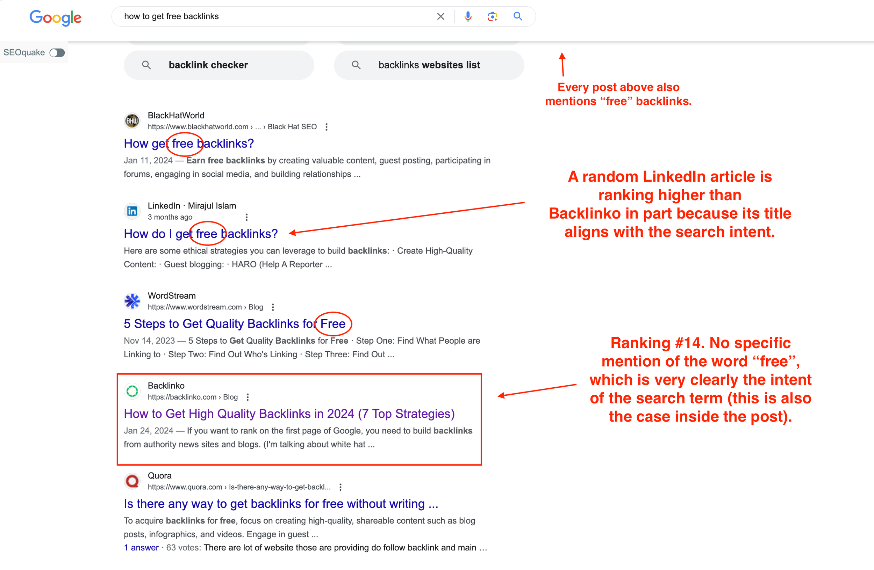Click the BlackHatWorld favicon
Viewport: 874px width, 570px height.
click(x=132, y=121)
